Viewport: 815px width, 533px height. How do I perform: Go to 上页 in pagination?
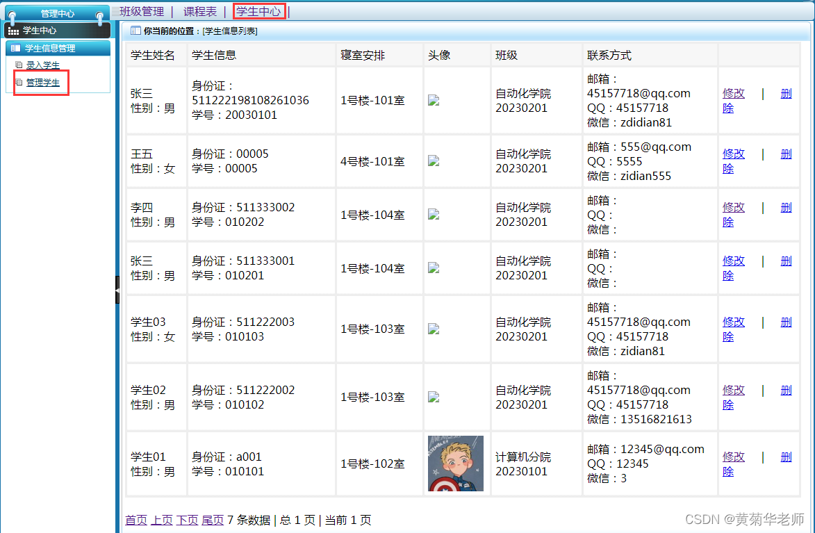162,520
